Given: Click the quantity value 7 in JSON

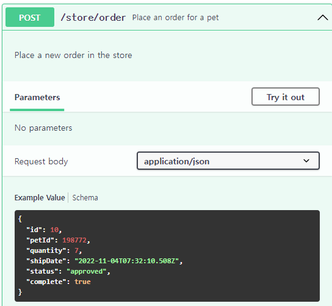Looking at the screenshot, I should point(76,250).
